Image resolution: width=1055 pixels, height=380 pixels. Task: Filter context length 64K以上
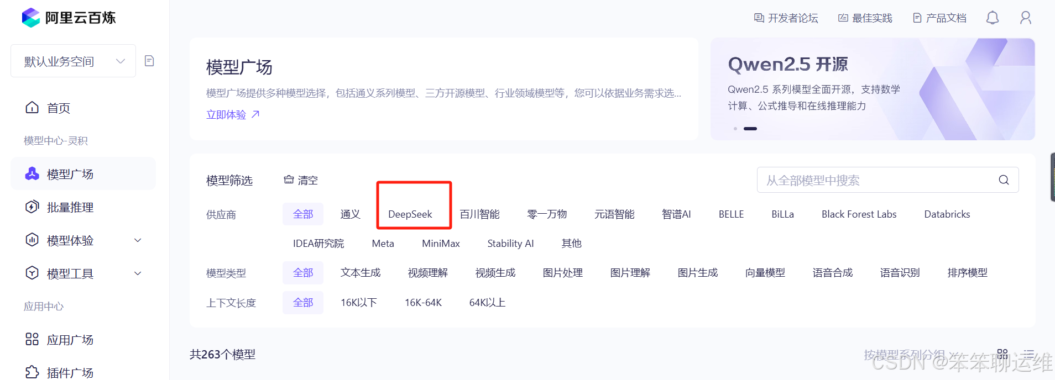coord(487,303)
